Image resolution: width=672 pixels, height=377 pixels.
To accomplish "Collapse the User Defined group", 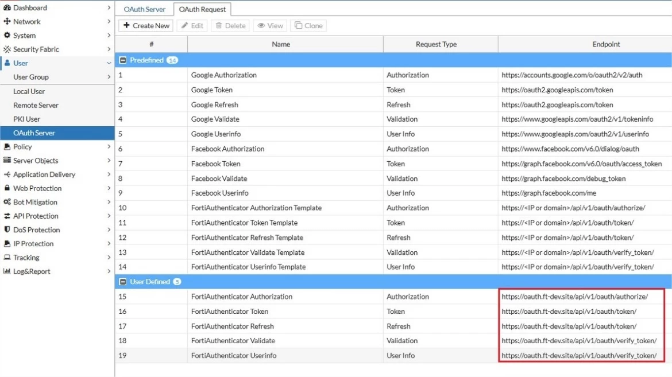I will click(x=122, y=282).
